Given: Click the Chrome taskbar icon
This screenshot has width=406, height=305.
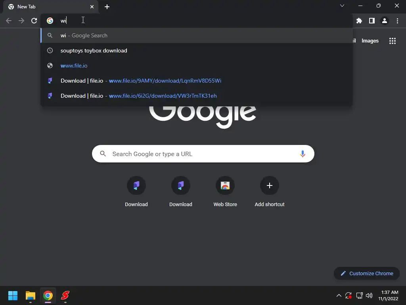Looking at the screenshot, I should click(48, 295).
